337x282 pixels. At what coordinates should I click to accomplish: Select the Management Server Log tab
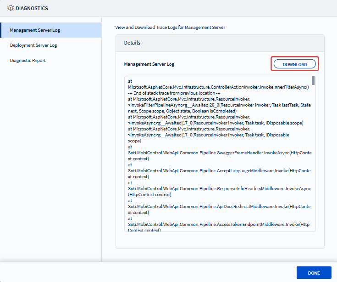[x=35, y=30]
